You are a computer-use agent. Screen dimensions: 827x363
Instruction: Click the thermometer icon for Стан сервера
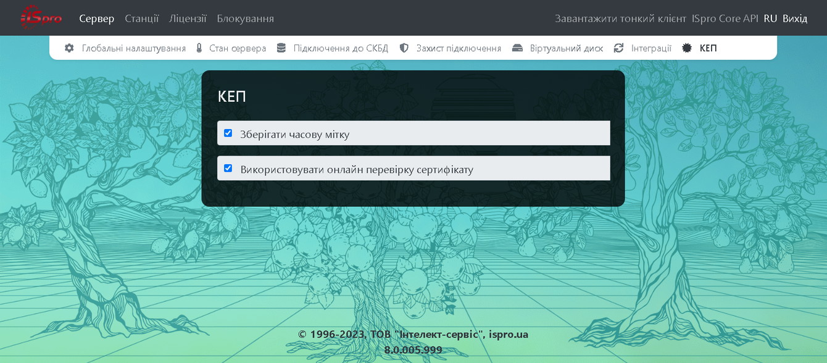[x=199, y=48]
